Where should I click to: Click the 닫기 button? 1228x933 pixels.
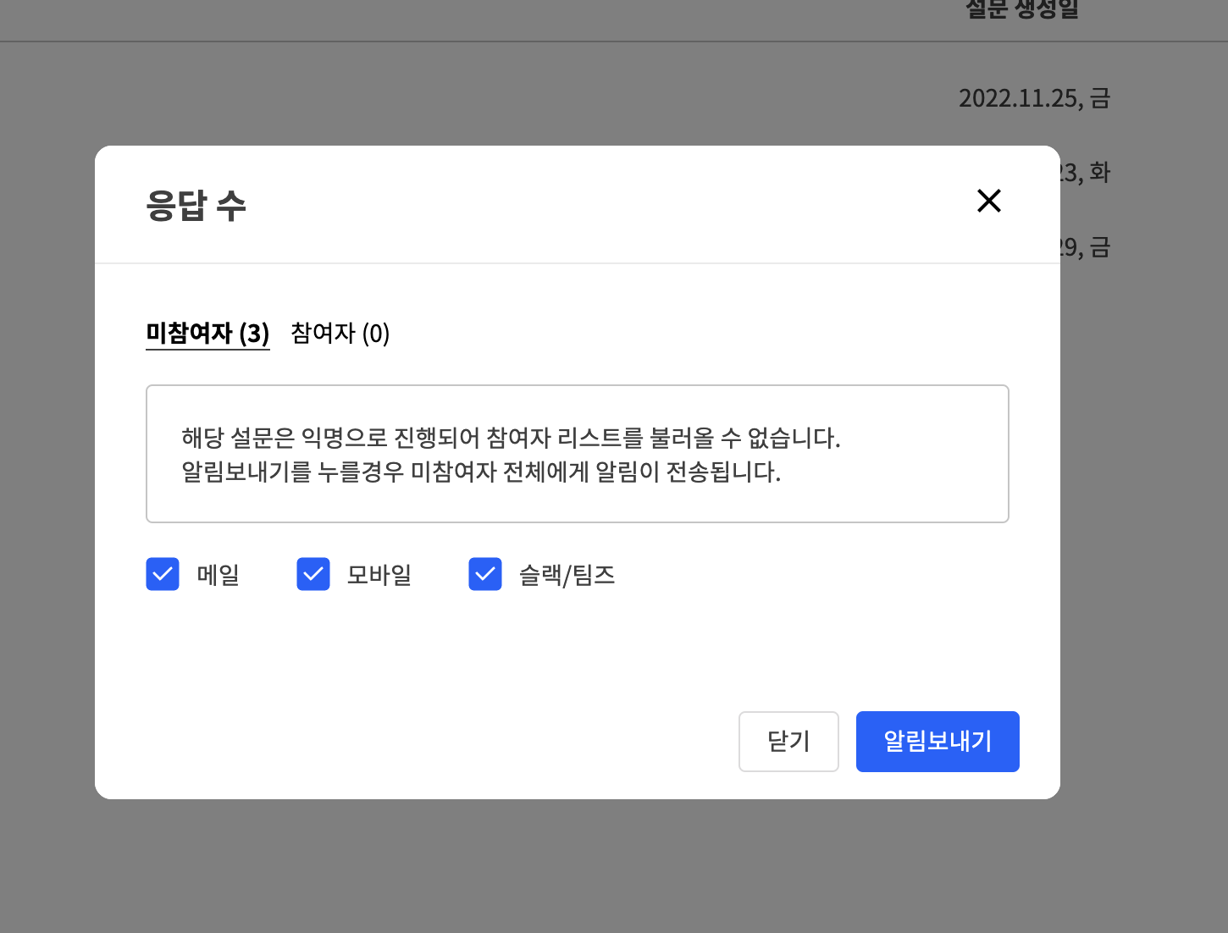788,742
